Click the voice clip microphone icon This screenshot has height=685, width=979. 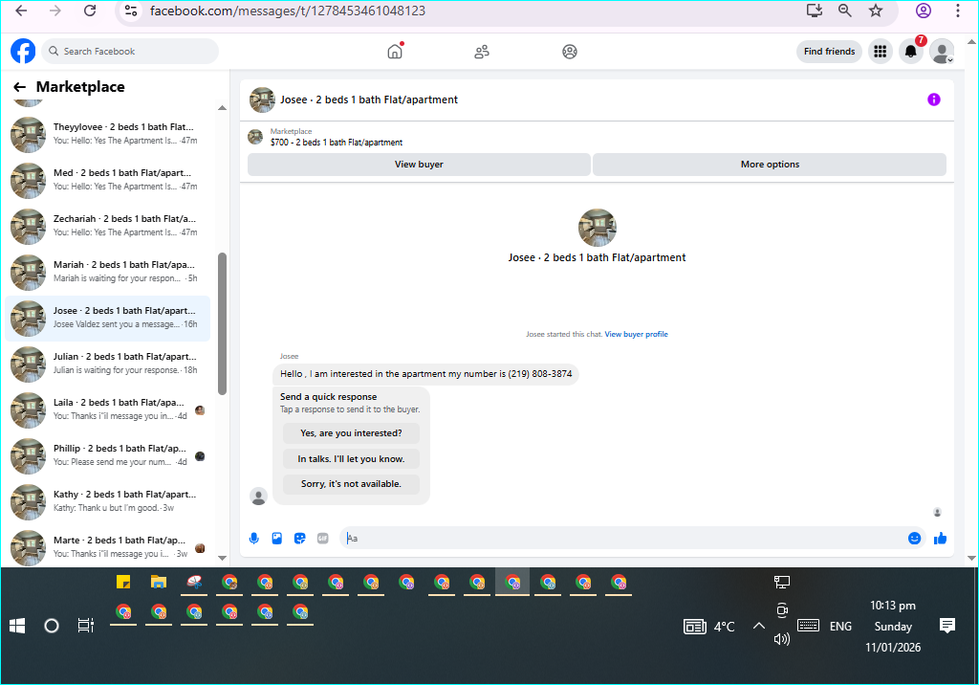[254, 538]
